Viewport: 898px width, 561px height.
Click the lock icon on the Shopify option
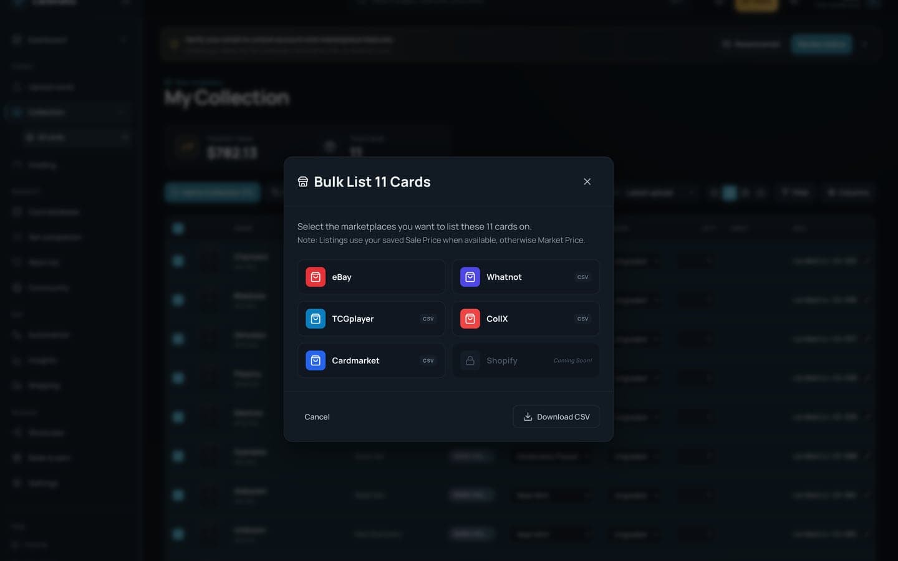(470, 360)
